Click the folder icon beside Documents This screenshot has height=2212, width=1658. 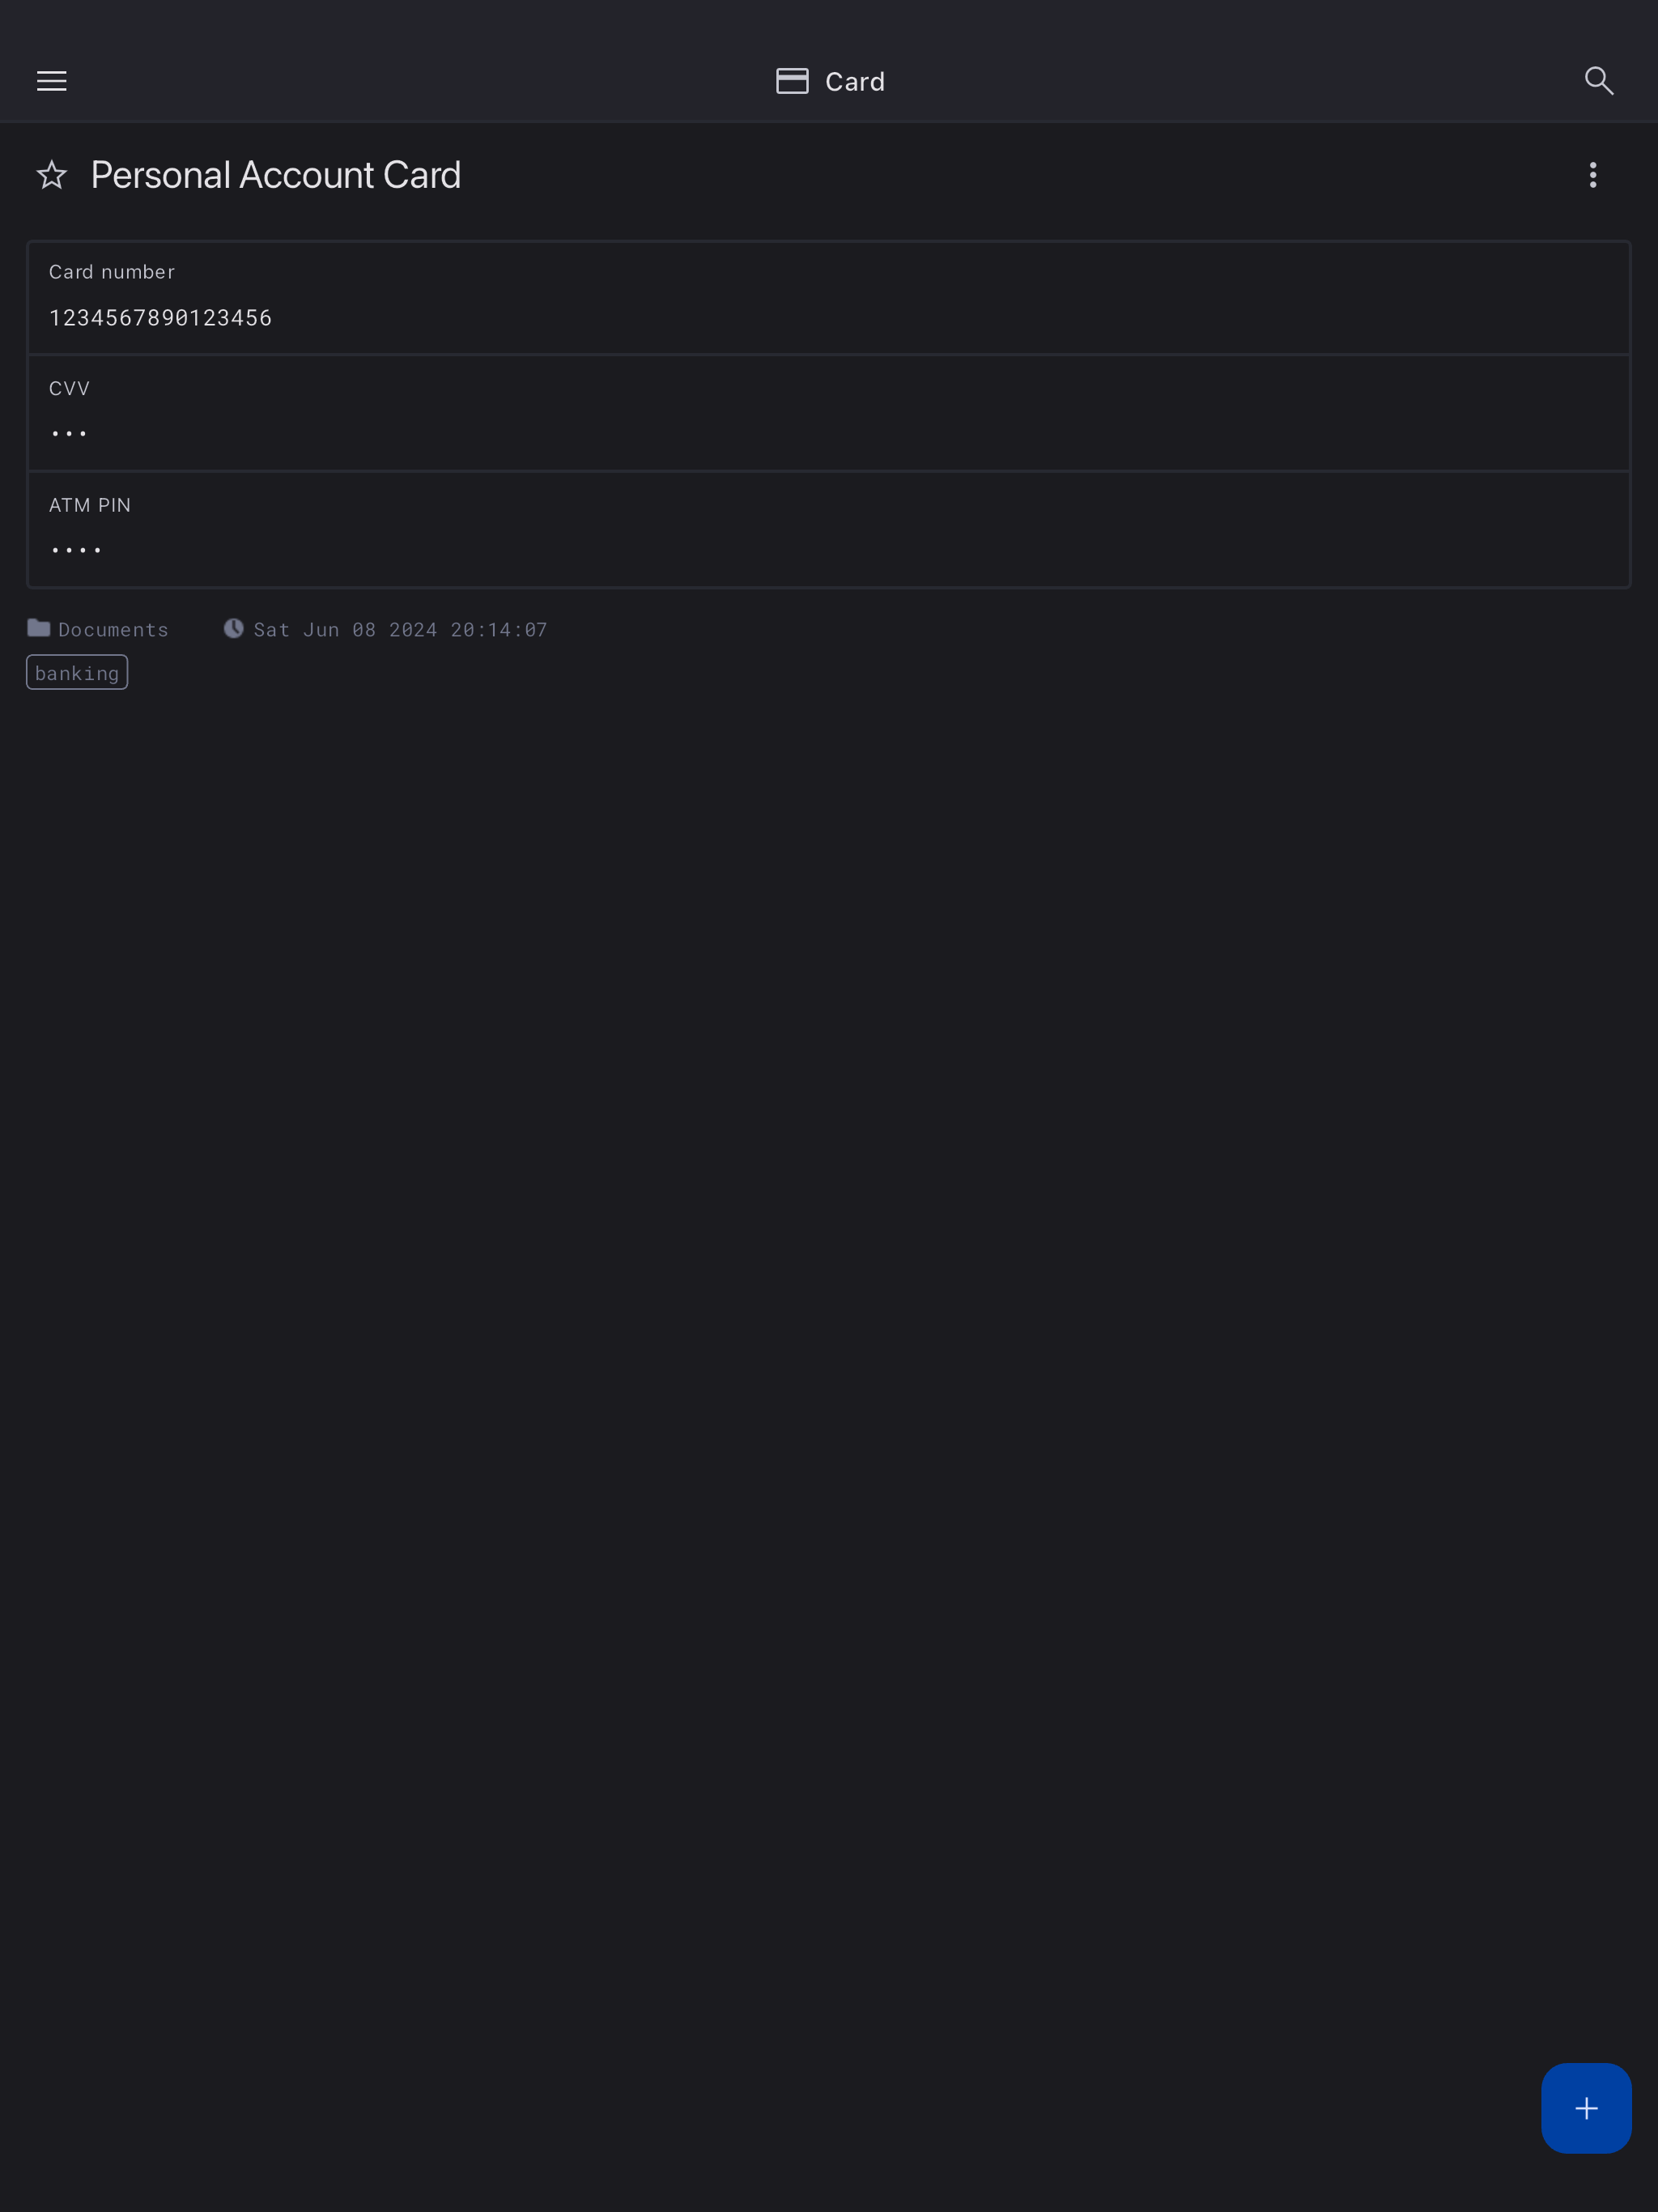click(39, 628)
